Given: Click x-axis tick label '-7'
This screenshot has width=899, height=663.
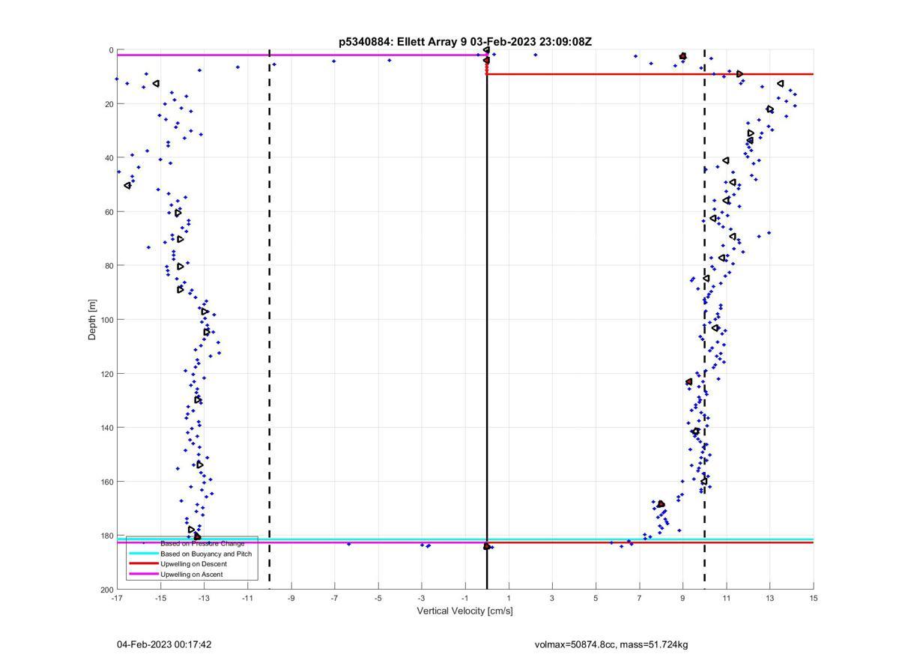Looking at the screenshot, I should [x=335, y=598].
